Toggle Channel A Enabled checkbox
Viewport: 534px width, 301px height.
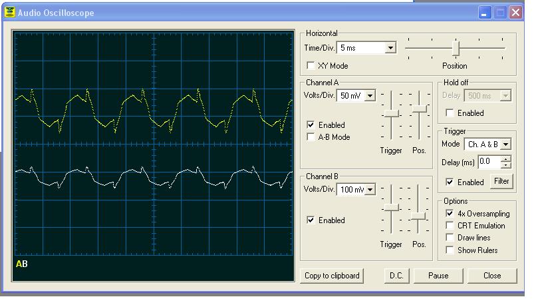pos(311,125)
